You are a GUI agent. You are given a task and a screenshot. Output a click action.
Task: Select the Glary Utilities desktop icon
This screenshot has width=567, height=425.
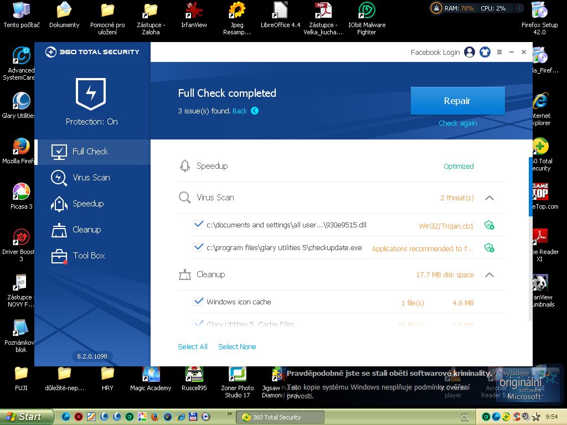pos(20,106)
